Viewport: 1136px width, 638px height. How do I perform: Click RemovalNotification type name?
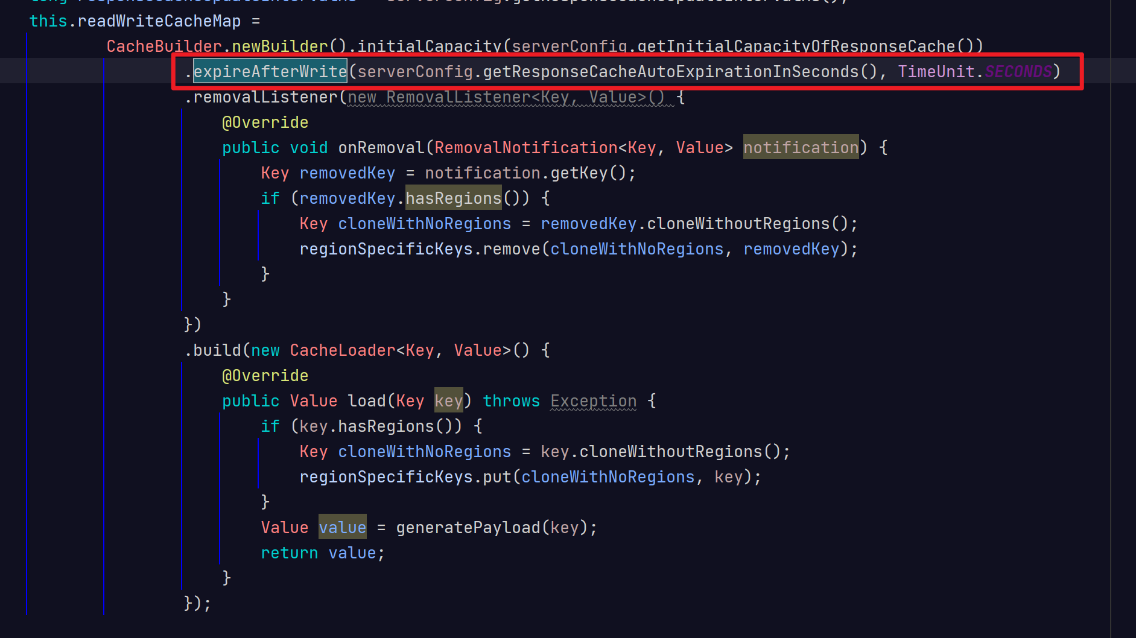click(x=526, y=148)
